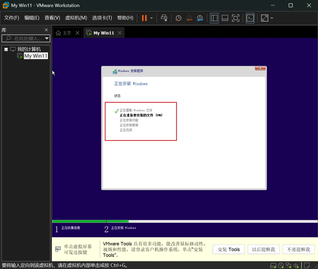Click the 正在安装更新 status line

pos(129,125)
